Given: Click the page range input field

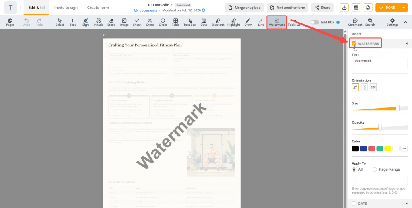Looking at the screenshot, I should pyautogui.click(x=380, y=182).
